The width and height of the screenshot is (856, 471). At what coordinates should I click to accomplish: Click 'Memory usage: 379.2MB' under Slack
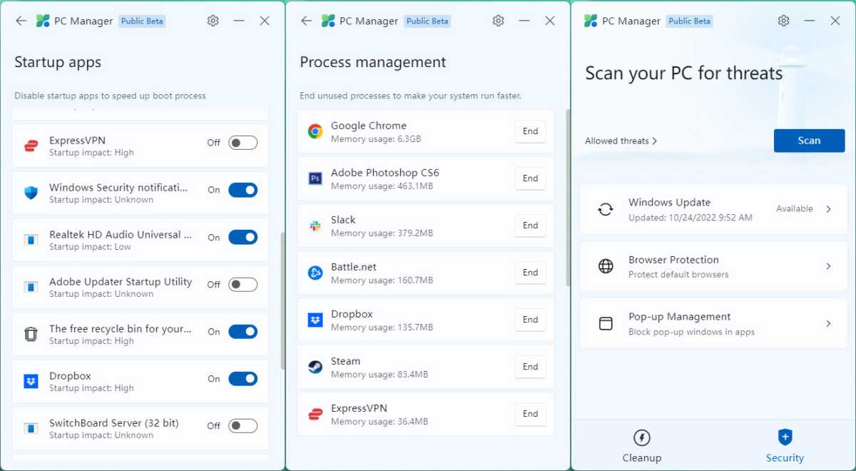point(382,233)
